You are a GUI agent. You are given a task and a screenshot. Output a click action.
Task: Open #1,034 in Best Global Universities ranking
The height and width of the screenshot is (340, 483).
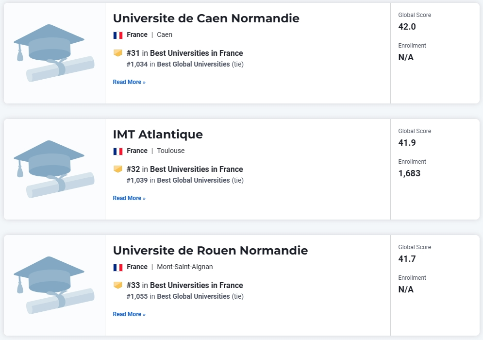(185, 64)
